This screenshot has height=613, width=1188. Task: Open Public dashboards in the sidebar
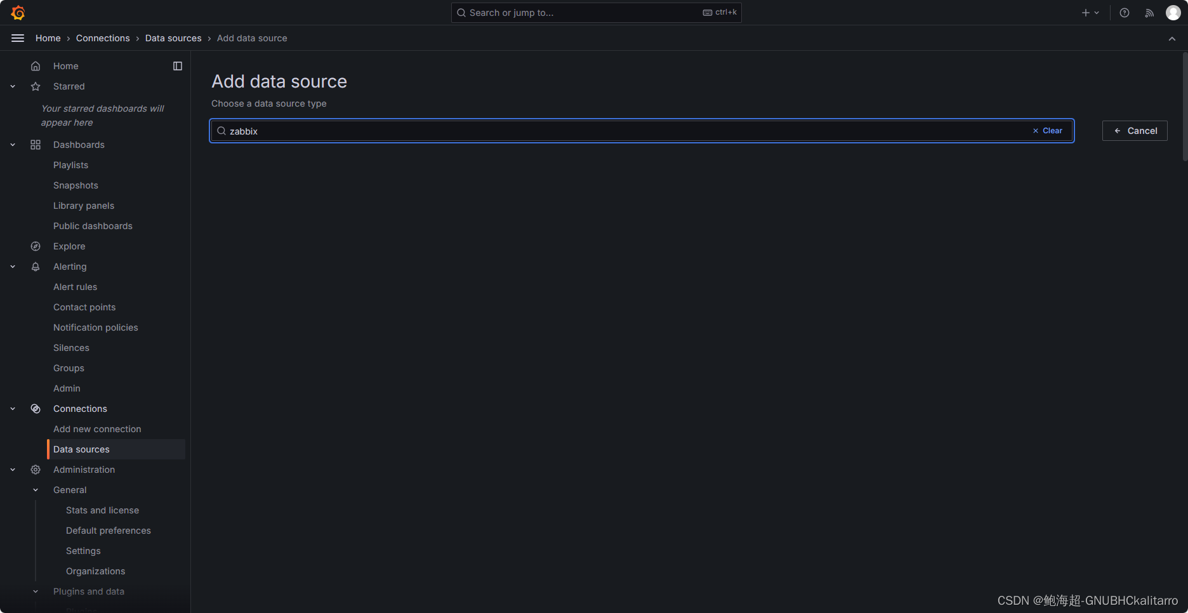click(x=93, y=226)
